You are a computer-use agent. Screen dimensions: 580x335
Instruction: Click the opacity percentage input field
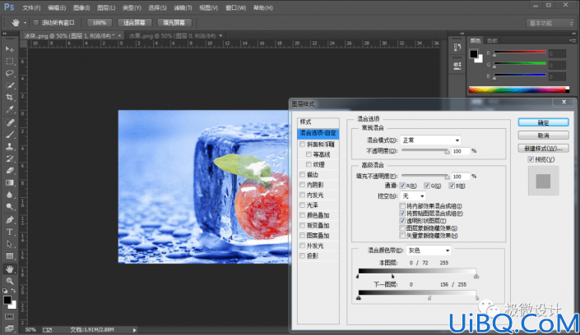click(x=460, y=151)
